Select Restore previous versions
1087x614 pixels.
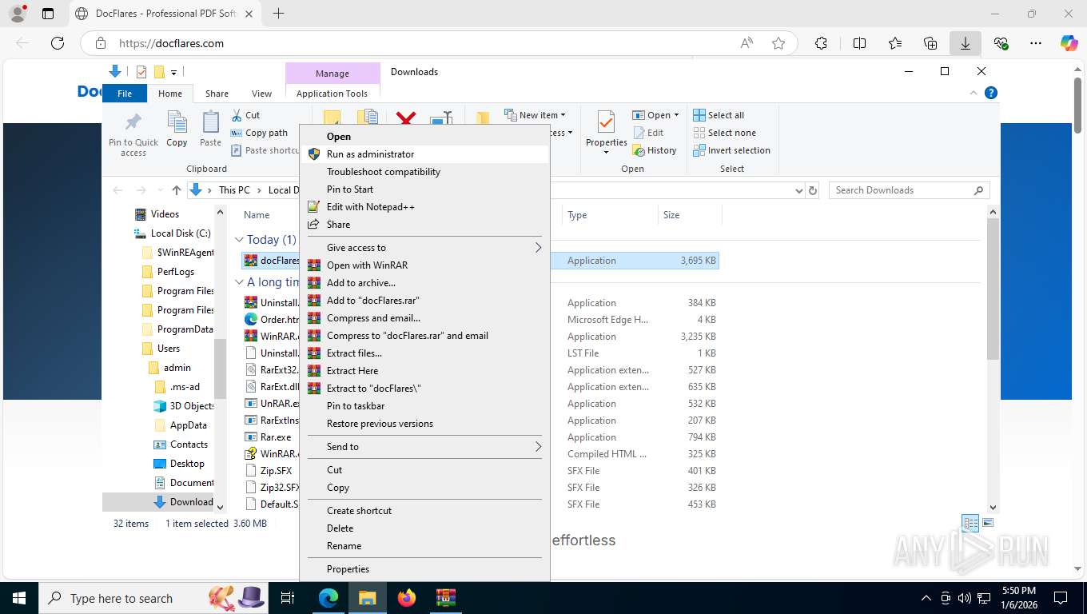click(424, 424)
